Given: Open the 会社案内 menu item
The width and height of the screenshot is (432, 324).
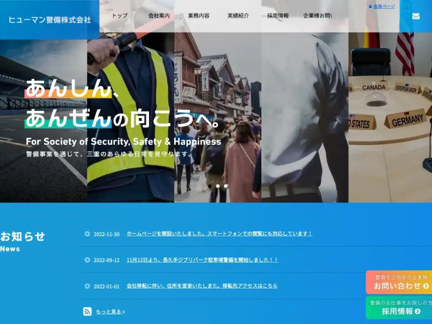Looking at the screenshot, I should tap(159, 16).
